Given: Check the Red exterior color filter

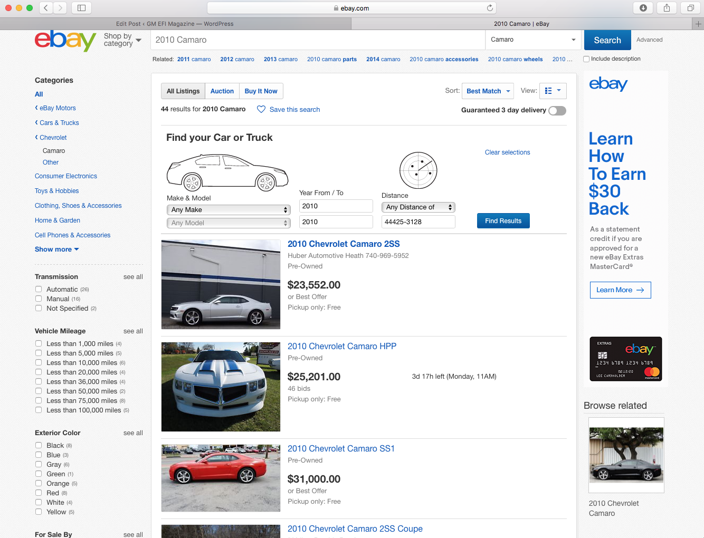Looking at the screenshot, I should [39, 493].
